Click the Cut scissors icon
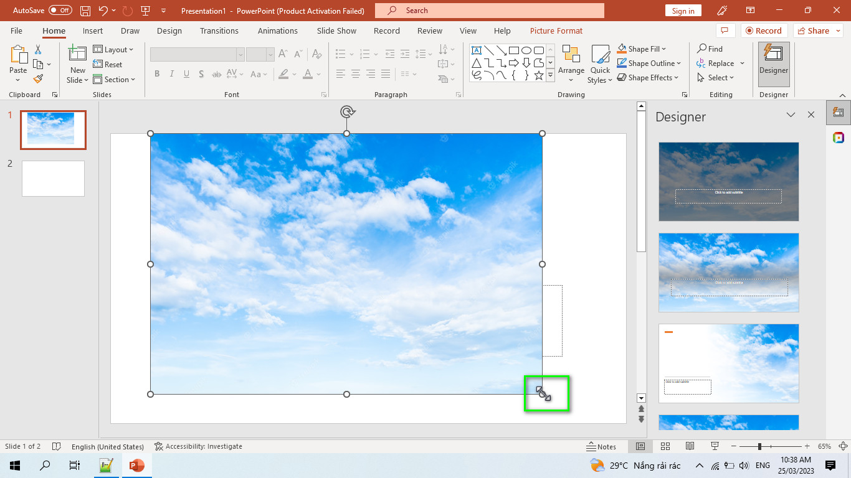The height and width of the screenshot is (478, 851). coord(38,50)
